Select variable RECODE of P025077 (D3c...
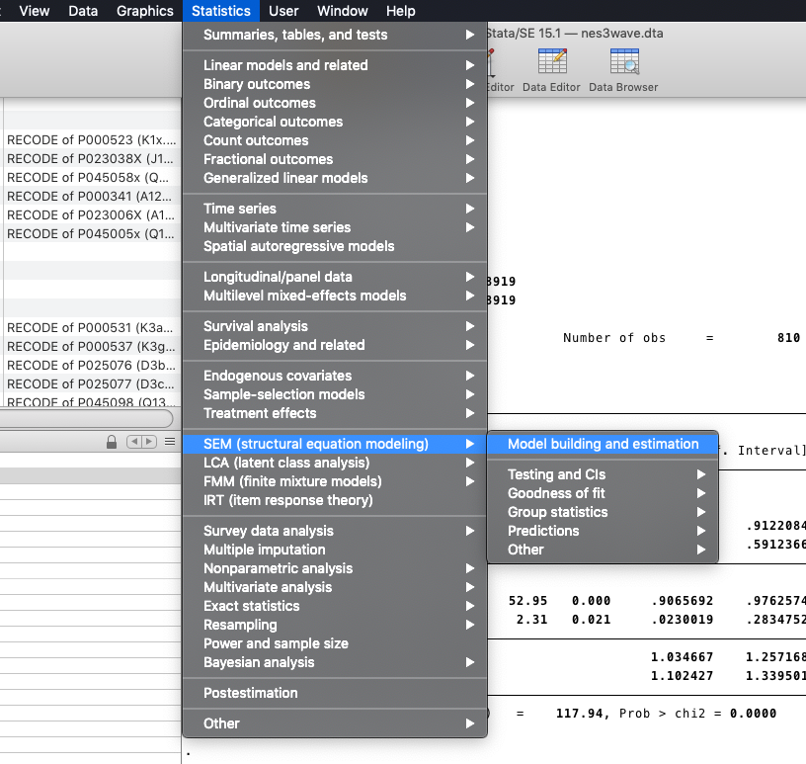Viewport: 806px width, 764px height. (92, 383)
